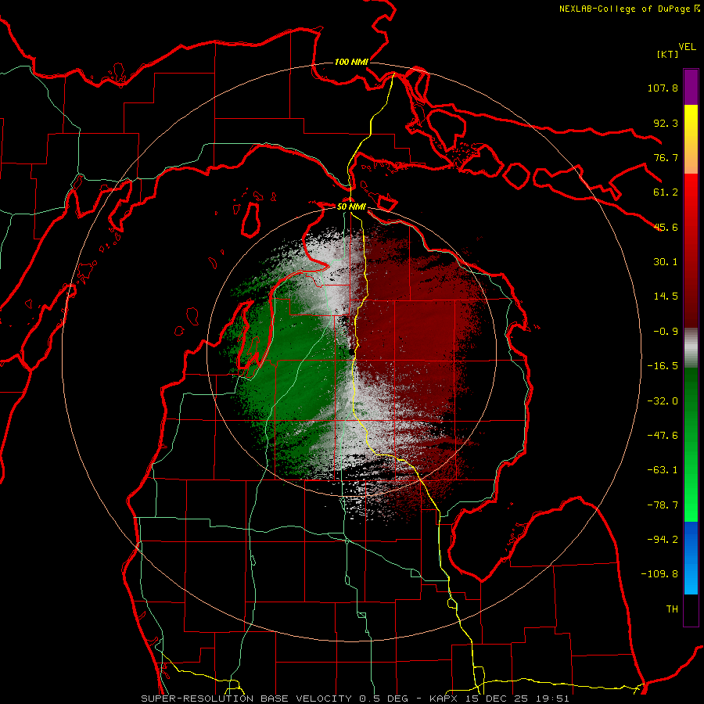Click the -63.1 velocity scale value
This screenshot has width=704, height=704.
pyautogui.click(x=663, y=470)
